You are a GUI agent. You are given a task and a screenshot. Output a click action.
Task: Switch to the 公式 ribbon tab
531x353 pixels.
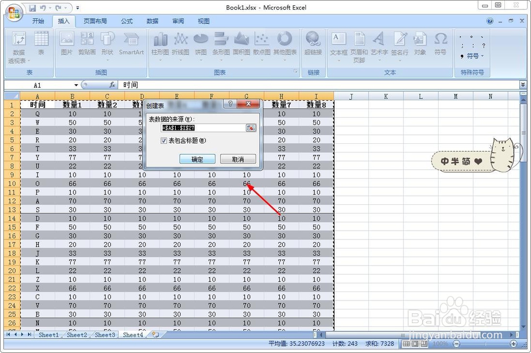coord(126,21)
